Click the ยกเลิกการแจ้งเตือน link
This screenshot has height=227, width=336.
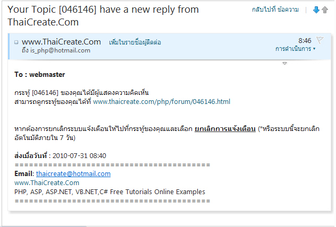point(225,129)
